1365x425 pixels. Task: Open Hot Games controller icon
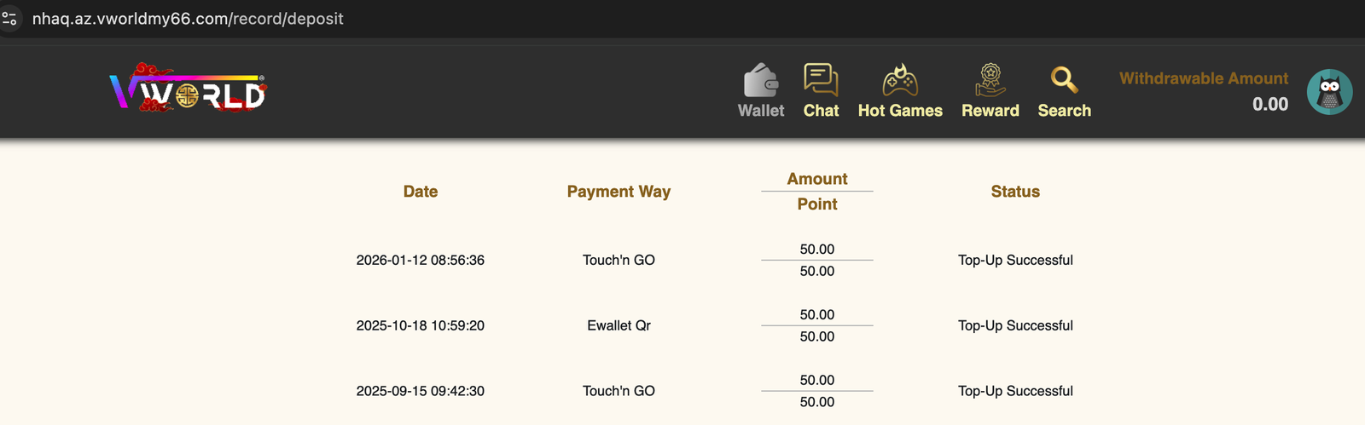point(900,81)
